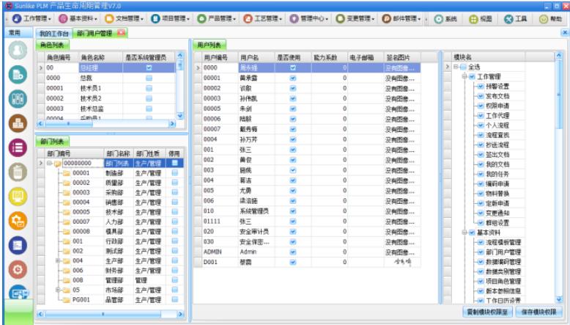
Task: Open the user profile sidebar icon
Action: click(x=18, y=50)
